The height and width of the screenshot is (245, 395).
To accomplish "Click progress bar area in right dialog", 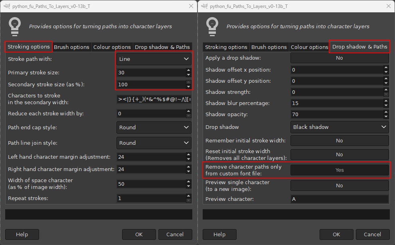I will point(296,214).
